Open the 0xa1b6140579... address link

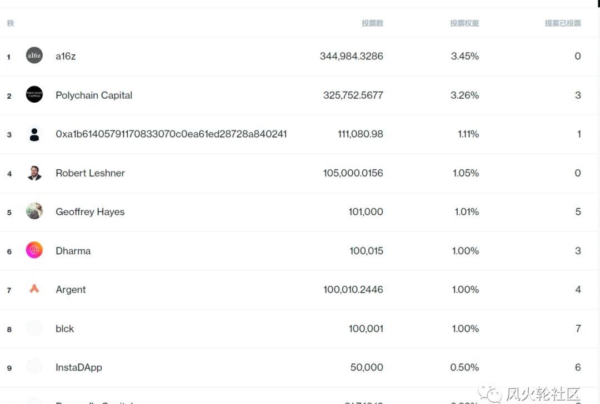coord(171,134)
